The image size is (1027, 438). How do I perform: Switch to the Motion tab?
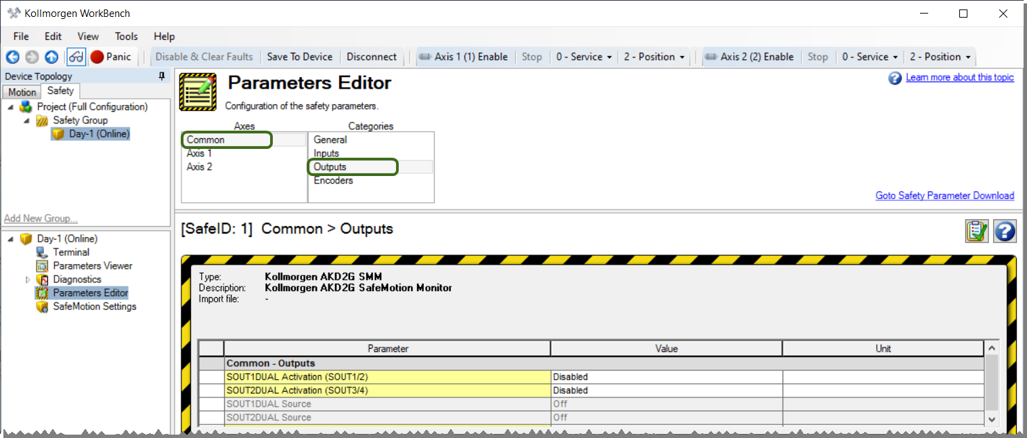click(x=22, y=92)
